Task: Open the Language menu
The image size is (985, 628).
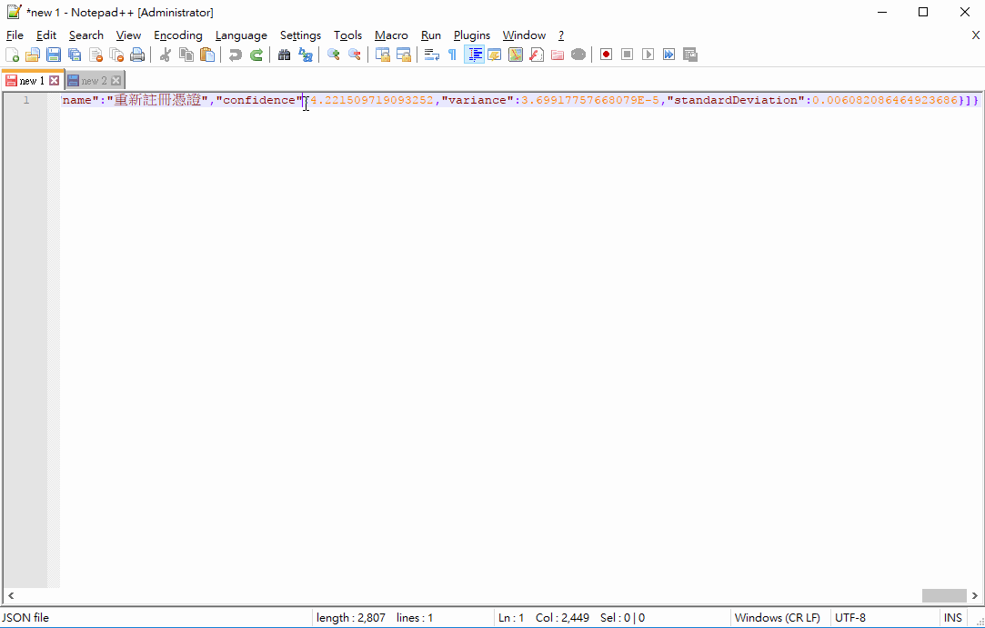Action: [x=241, y=35]
